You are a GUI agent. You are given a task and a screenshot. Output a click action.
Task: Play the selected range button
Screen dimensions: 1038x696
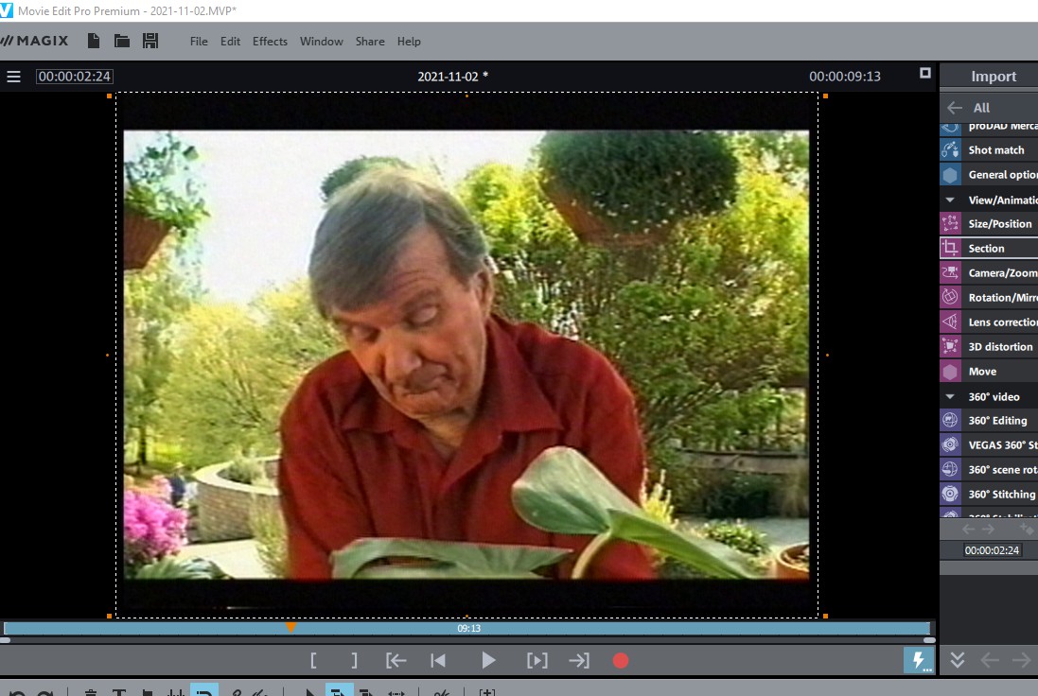(537, 660)
